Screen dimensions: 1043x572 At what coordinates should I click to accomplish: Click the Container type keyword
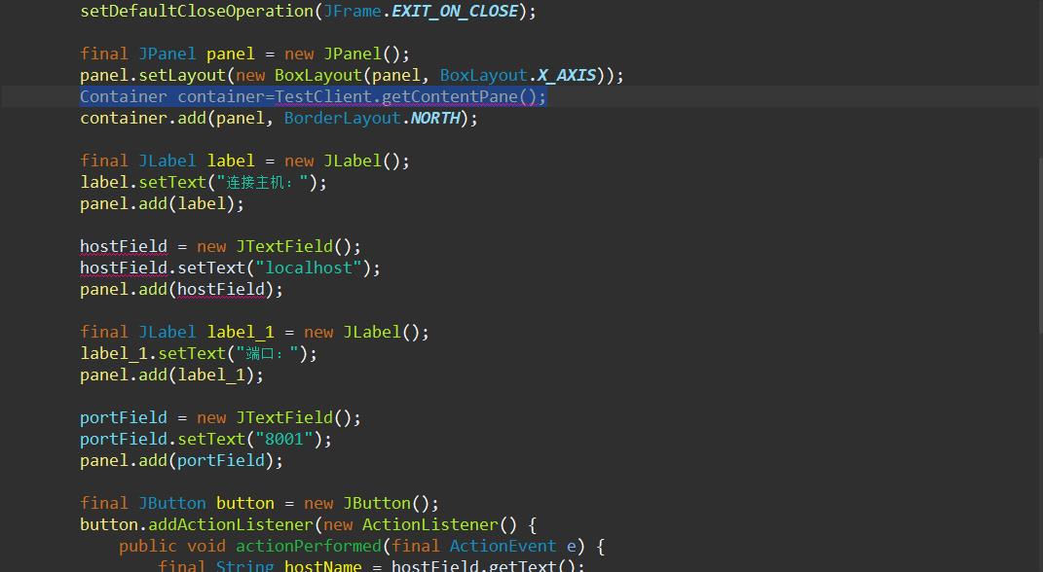123,97
